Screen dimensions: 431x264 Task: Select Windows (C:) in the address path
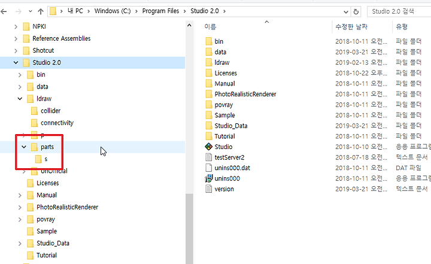coord(113,11)
